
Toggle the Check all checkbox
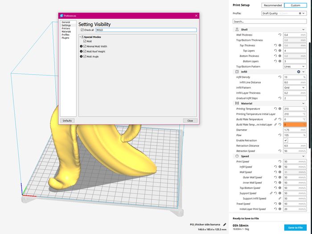coord(82,30)
